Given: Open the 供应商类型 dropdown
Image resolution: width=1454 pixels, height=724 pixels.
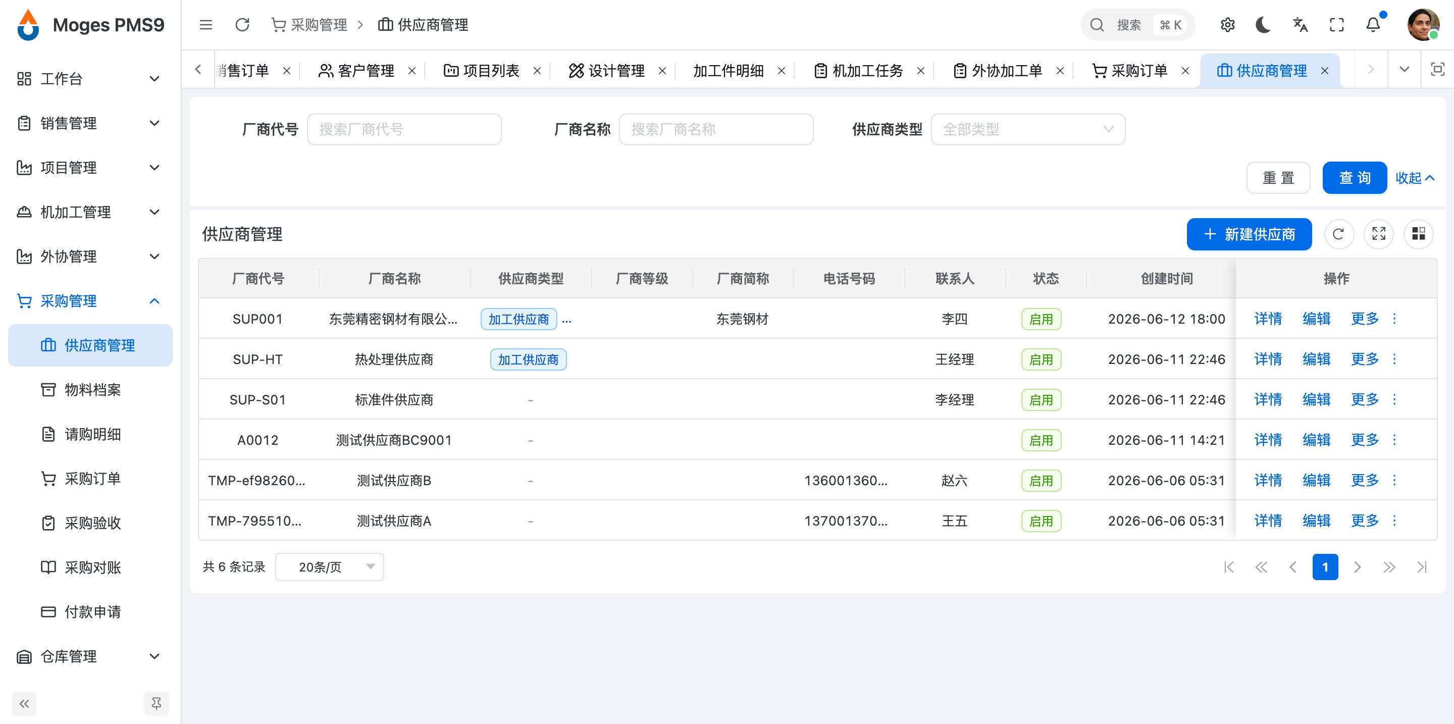Looking at the screenshot, I should pyautogui.click(x=1027, y=129).
